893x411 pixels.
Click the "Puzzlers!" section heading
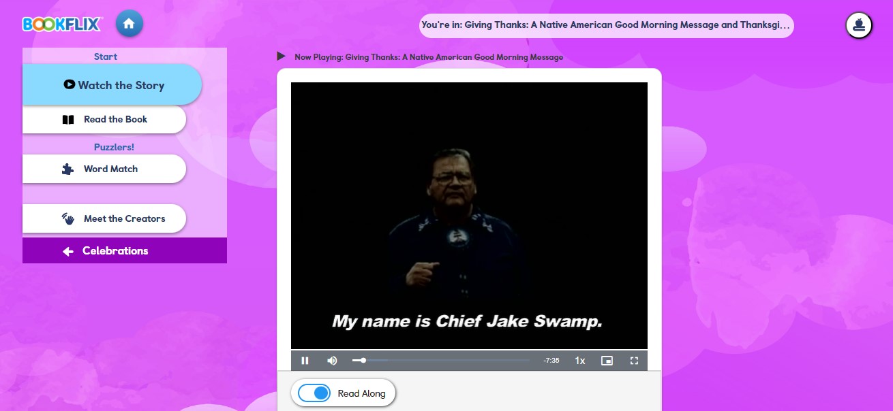point(115,147)
